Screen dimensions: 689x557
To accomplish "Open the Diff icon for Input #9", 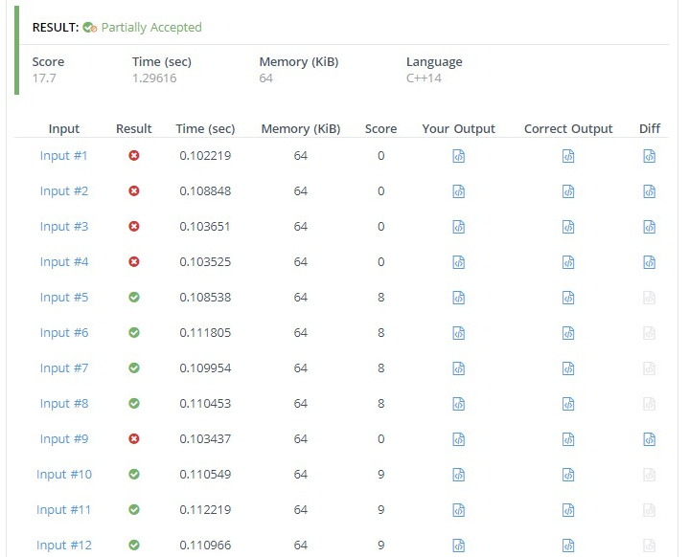I will [x=649, y=439].
